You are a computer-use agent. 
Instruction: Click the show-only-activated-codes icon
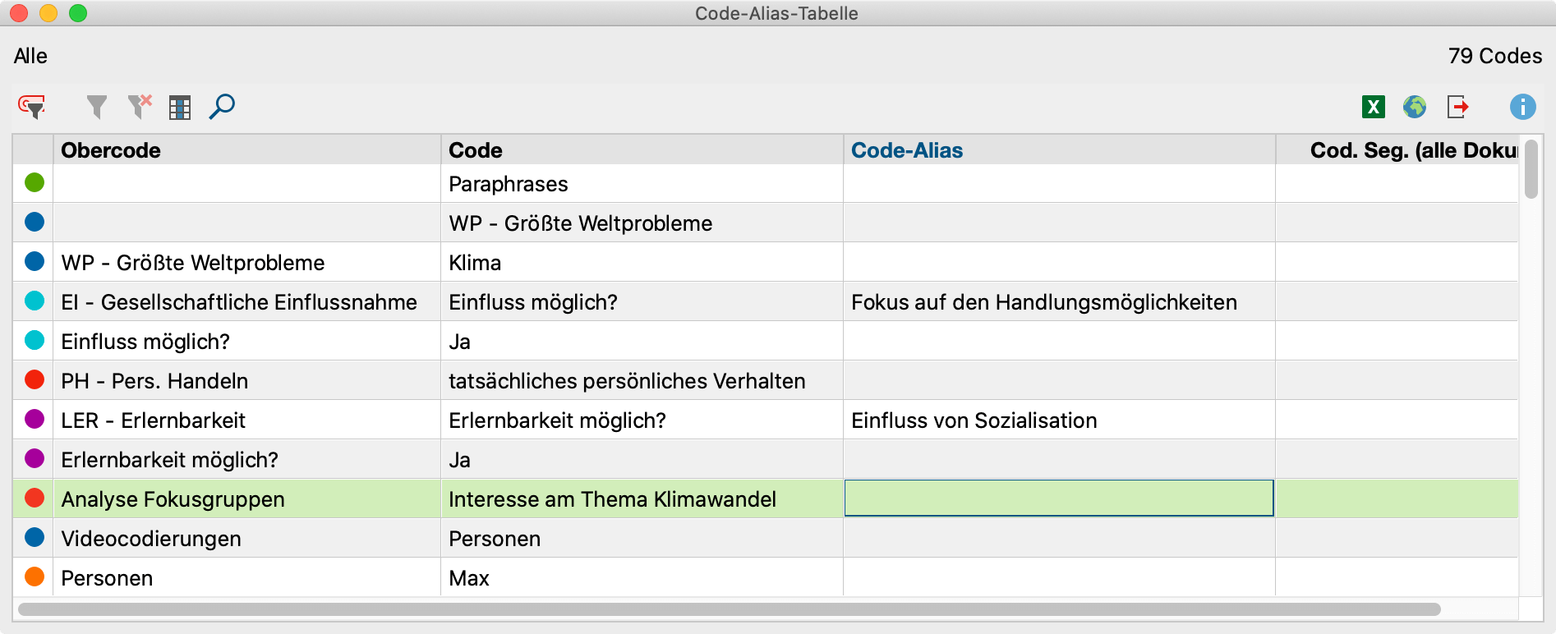click(x=32, y=107)
